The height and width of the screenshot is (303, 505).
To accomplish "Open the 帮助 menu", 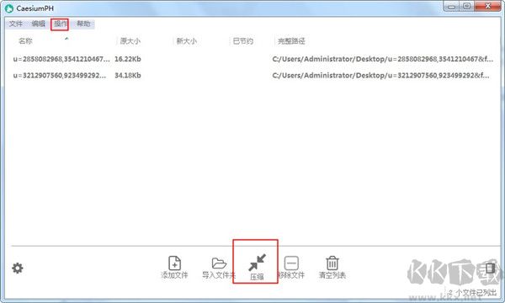I will 83,24.
